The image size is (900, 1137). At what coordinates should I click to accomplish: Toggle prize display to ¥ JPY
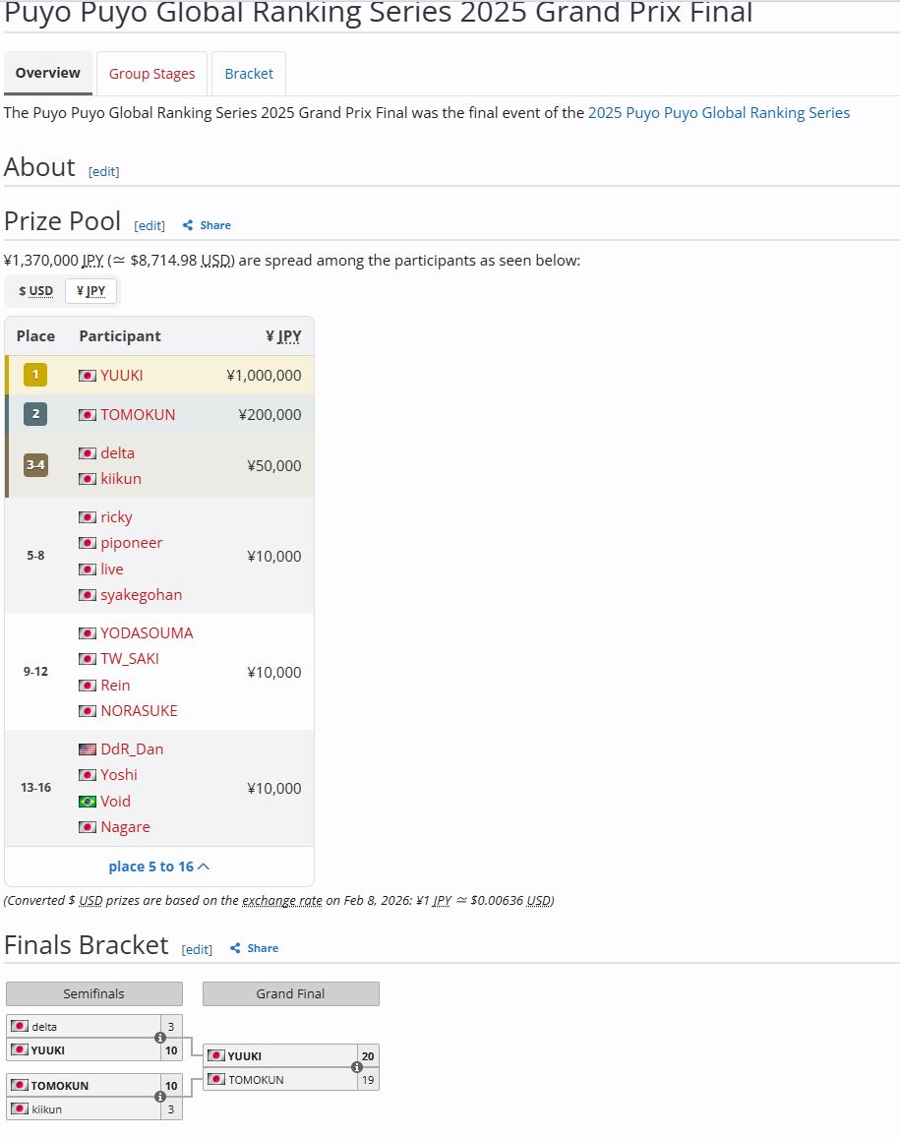90,291
